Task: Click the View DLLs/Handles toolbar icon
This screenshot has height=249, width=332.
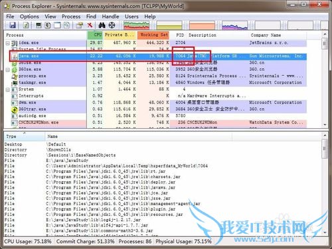Action: [x=66, y=25]
